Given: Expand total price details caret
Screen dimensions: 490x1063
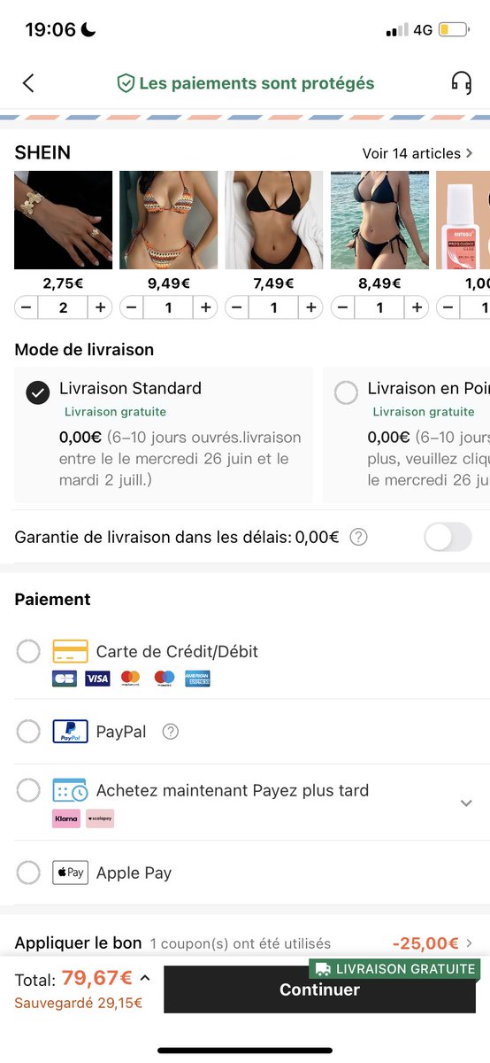Looking at the screenshot, I should point(145,977).
